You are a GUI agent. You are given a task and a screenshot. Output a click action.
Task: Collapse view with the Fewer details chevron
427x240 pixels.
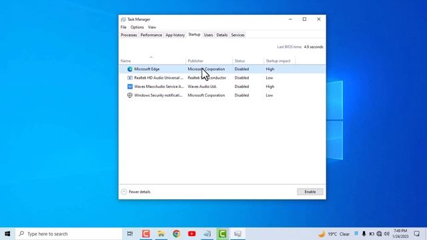pos(124,192)
